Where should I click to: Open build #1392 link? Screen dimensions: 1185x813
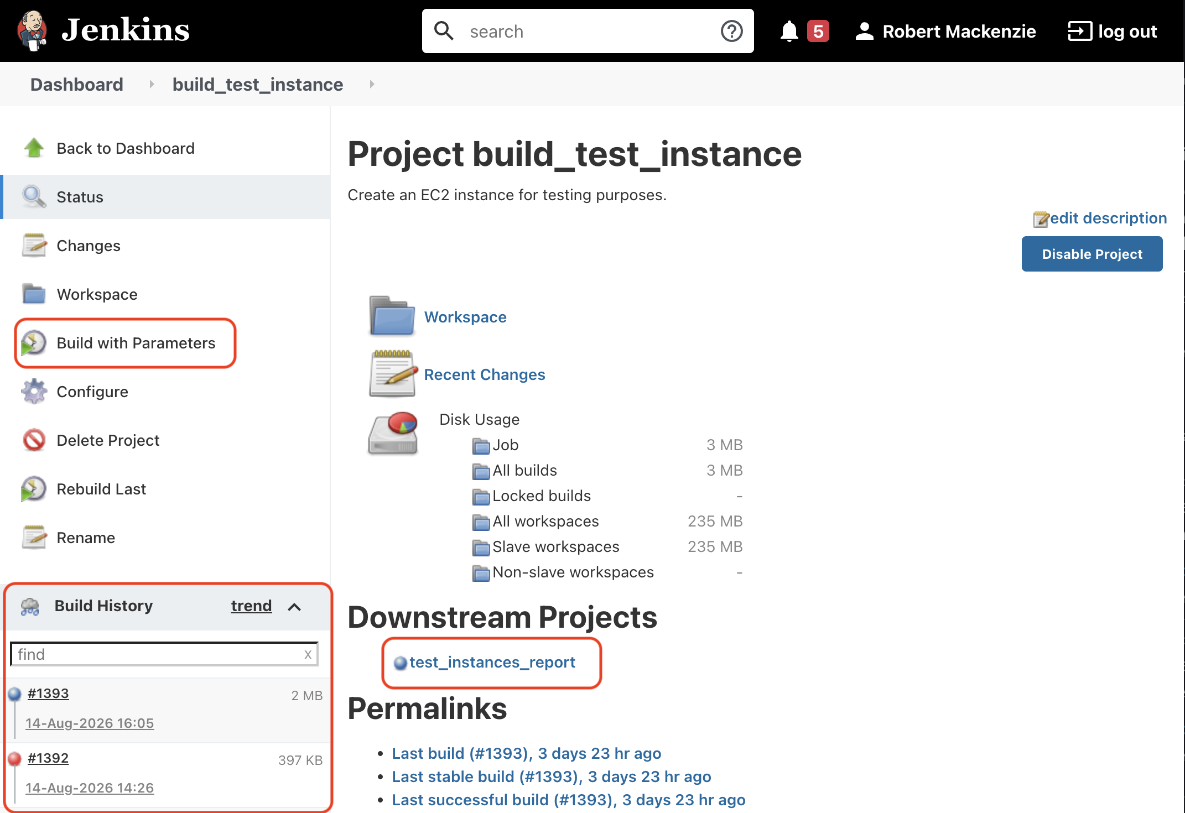[48, 758]
